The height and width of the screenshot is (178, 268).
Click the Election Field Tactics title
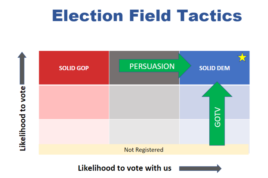tap(147, 15)
